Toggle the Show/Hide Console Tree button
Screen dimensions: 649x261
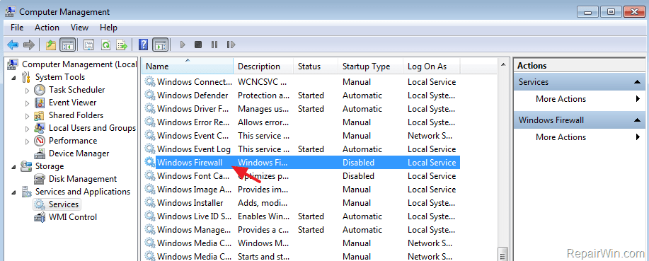tap(67, 45)
